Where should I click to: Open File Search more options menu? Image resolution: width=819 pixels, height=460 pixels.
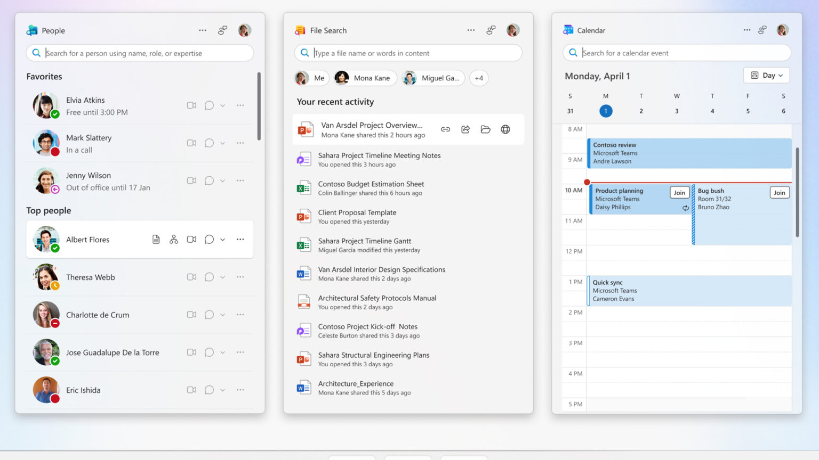tap(471, 30)
